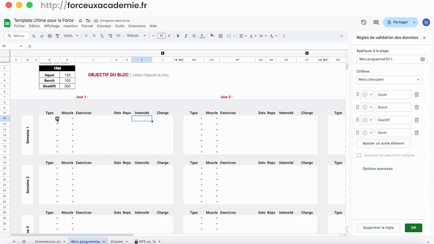Open the 100% zoom dropdown

[71, 36]
